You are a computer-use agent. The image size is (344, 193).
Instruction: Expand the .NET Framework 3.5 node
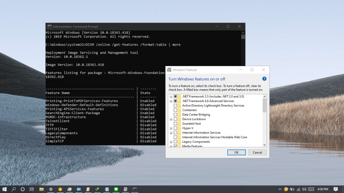(x=171, y=97)
